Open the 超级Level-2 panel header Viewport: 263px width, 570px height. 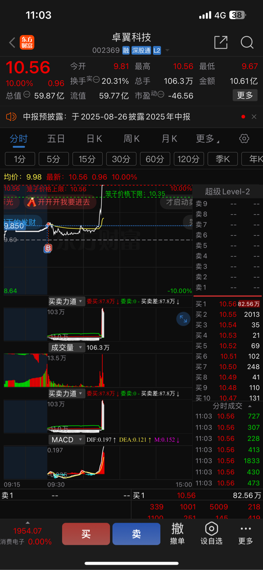227,192
